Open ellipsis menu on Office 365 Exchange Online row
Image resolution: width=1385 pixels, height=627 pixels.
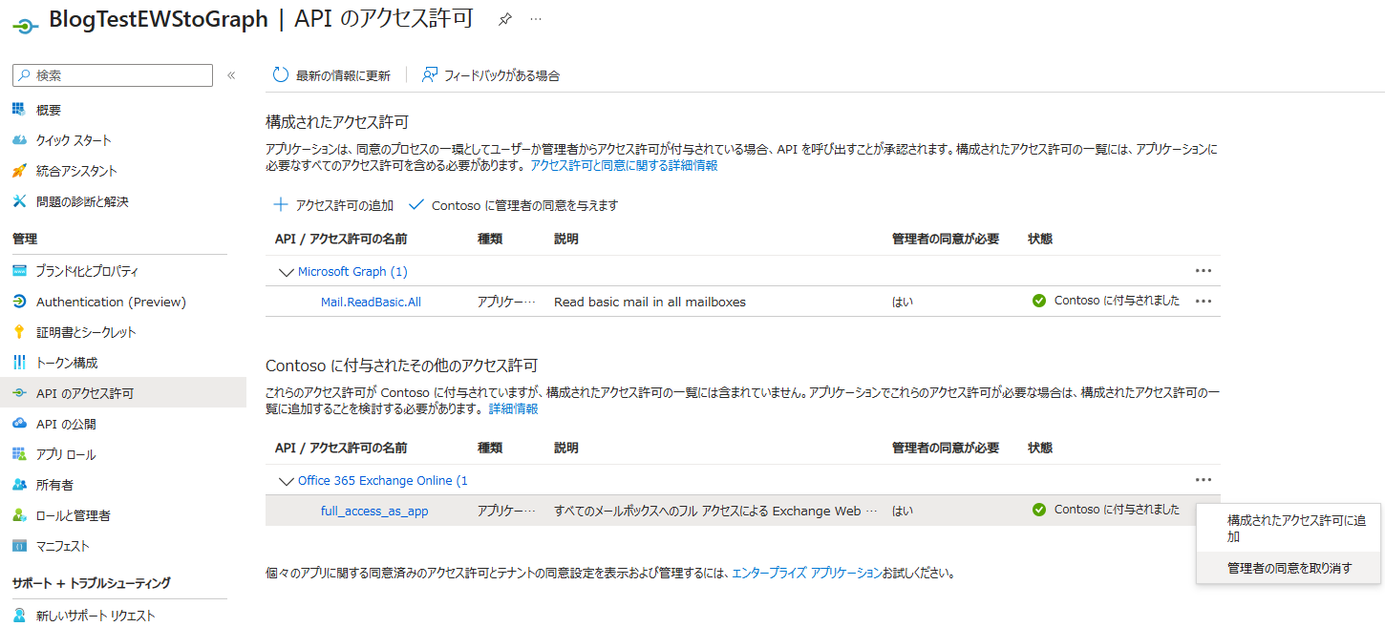(1204, 479)
